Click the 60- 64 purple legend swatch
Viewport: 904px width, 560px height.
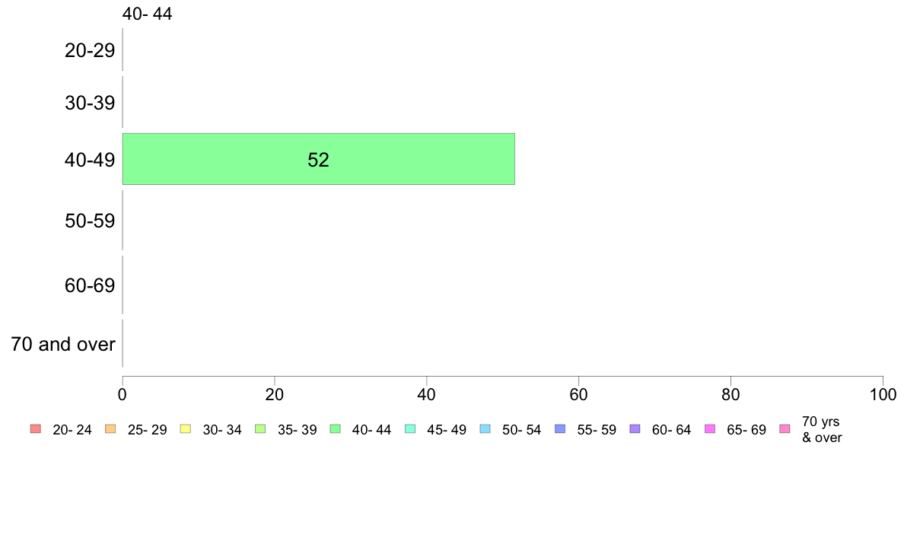[635, 429]
